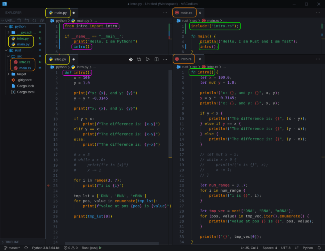Switch to the main.py tab
Image resolution: width=325 pixels, height=251 pixels.
[58, 13]
